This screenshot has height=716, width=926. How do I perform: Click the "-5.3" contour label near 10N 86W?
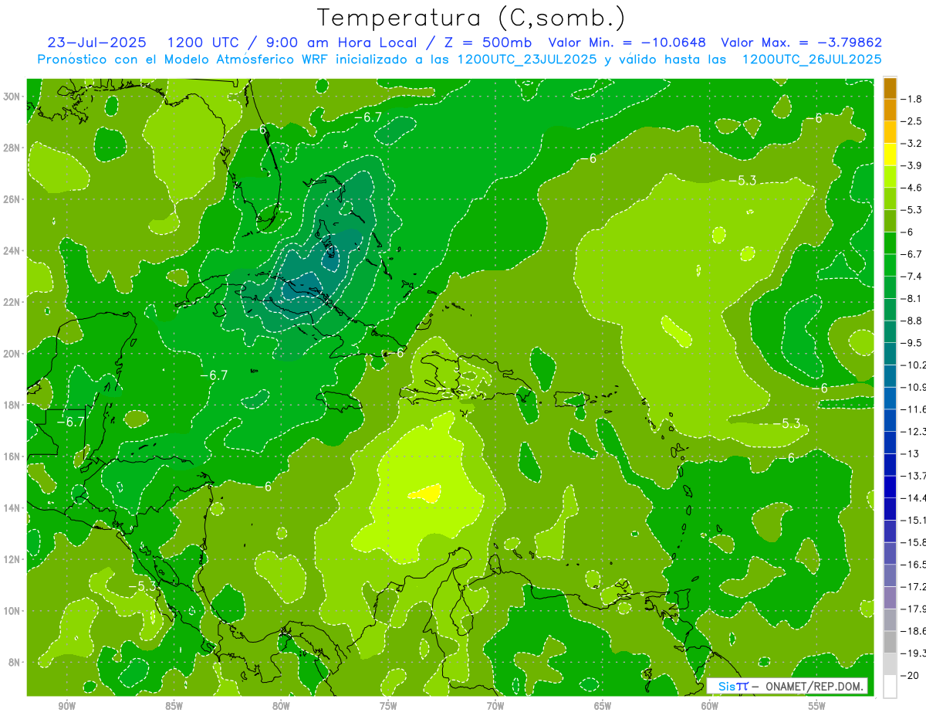pos(143,587)
